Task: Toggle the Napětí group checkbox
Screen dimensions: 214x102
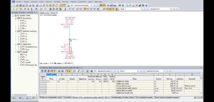Action: (x=18, y=52)
